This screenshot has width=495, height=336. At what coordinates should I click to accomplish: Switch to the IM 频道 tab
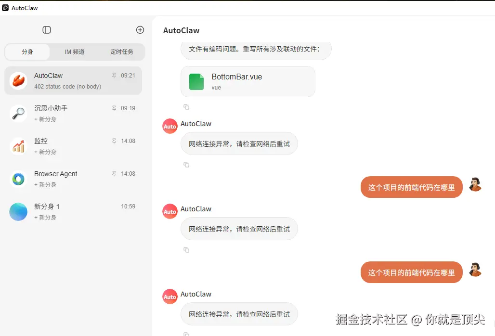click(x=74, y=52)
